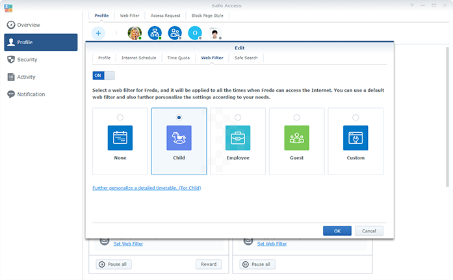Viewport: 453px width, 280px height.
Task: Select the Guest radio button
Action: [x=296, y=117]
